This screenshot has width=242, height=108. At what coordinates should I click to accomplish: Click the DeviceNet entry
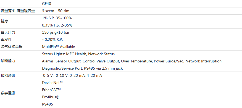pyautogui.click(x=52, y=83)
